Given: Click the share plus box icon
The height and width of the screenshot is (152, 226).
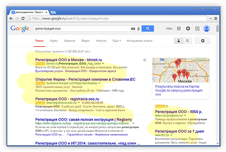Looking at the screenshot, I should pyautogui.click(x=197, y=28).
